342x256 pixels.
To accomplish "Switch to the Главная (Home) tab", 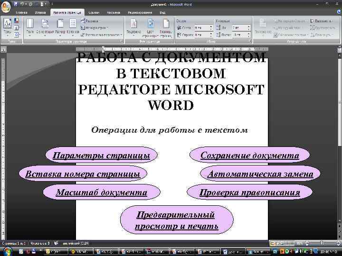I will point(21,13).
